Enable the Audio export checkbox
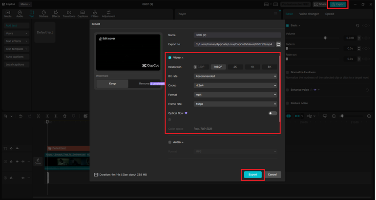This screenshot has width=376, height=200. coord(170,142)
